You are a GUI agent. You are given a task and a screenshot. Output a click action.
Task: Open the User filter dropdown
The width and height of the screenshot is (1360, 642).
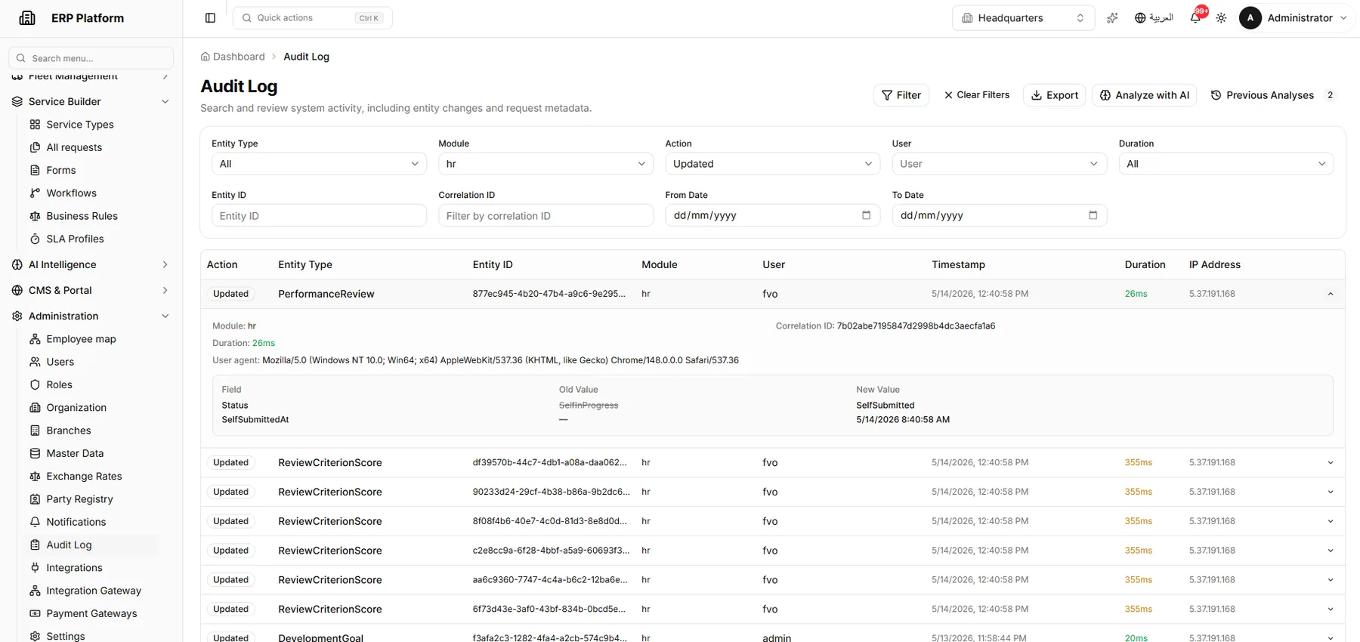coord(999,164)
